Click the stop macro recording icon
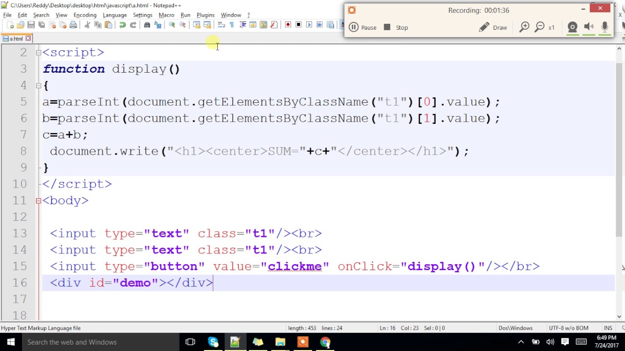Image resolution: width=625 pixels, height=351 pixels. (x=299, y=25)
